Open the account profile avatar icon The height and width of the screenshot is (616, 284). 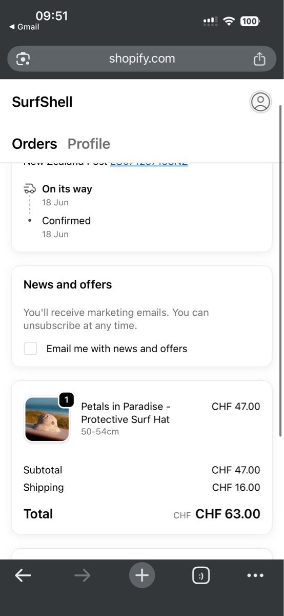pyautogui.click(x=260, y=102)
